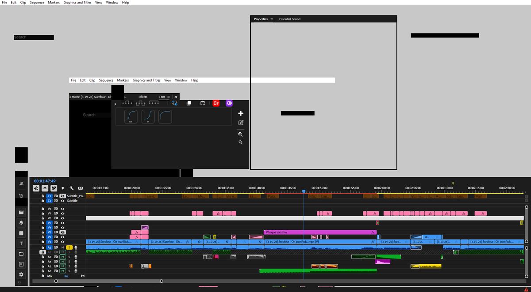Click the square shape sidebar icon
This screenshot has height=292, width=531.
point(21,233)
